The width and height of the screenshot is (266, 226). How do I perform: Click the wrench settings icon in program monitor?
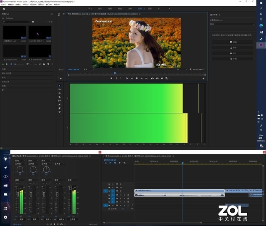190,70
